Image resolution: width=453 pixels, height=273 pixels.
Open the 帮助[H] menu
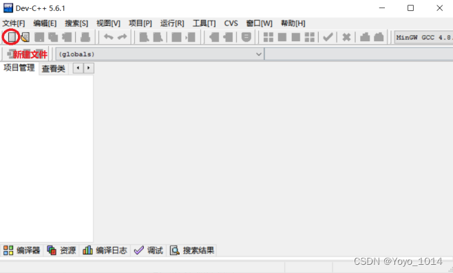click(293, 23)
